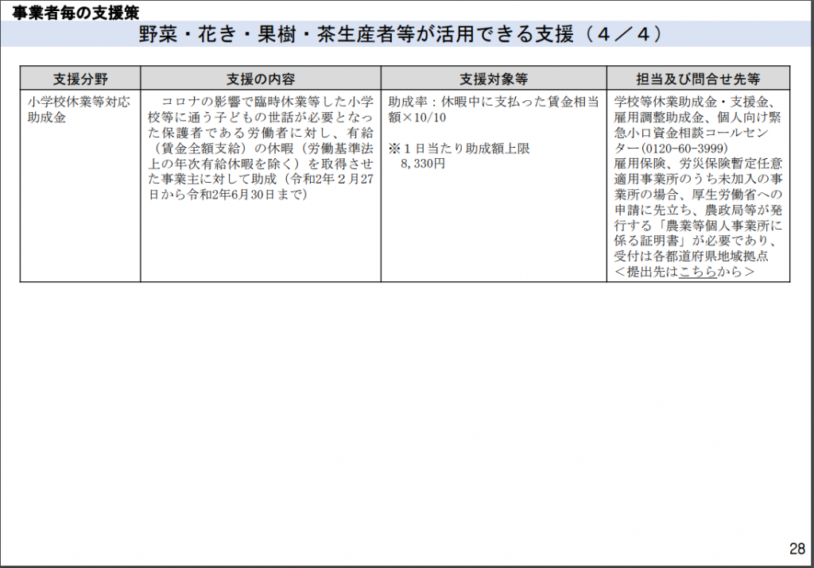Select the 支援対象等 column header
Viewport: 814px width, 568px height.
click(493, 78)
